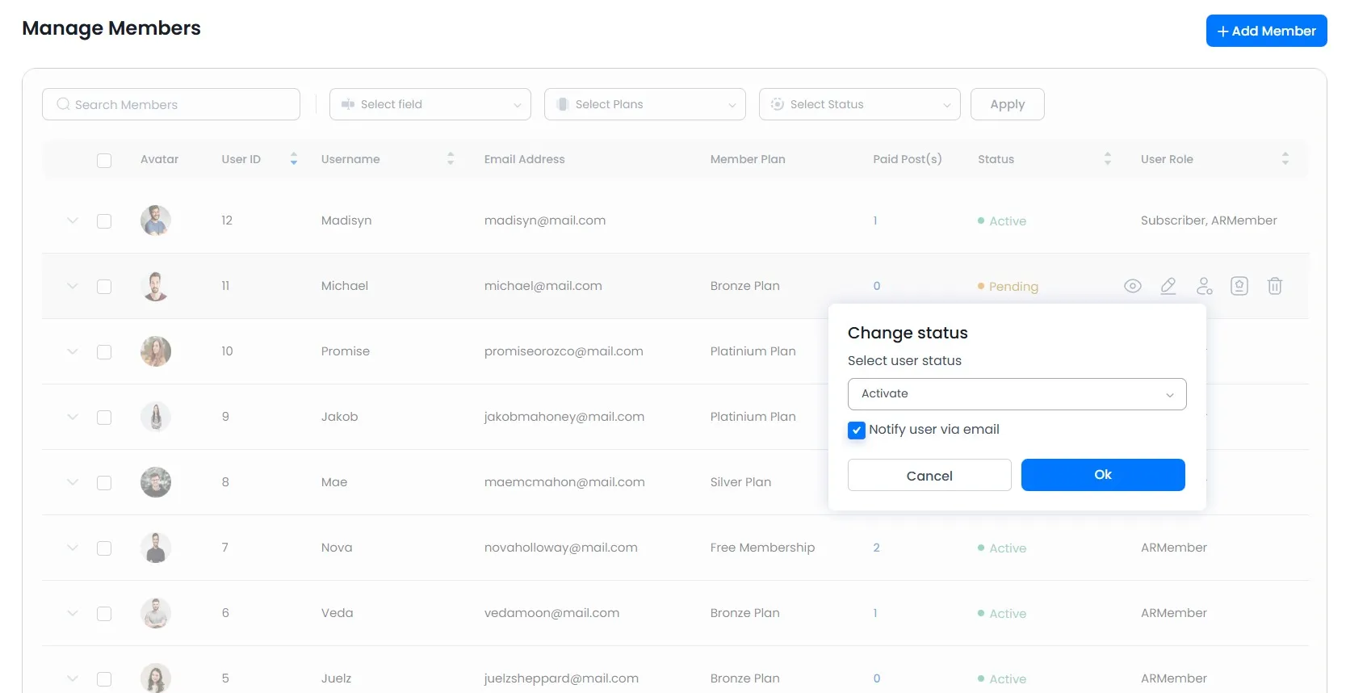Uncheck Notify user via email

(x=857, y=430)
